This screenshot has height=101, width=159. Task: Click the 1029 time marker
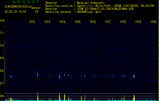(138, 22)
